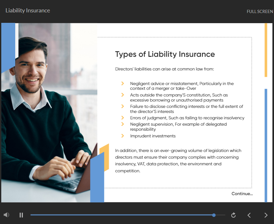Enter FULL SCREEN mode
Image resolution: width=274 pixels, height=224 pixels.
coord(259,11)
